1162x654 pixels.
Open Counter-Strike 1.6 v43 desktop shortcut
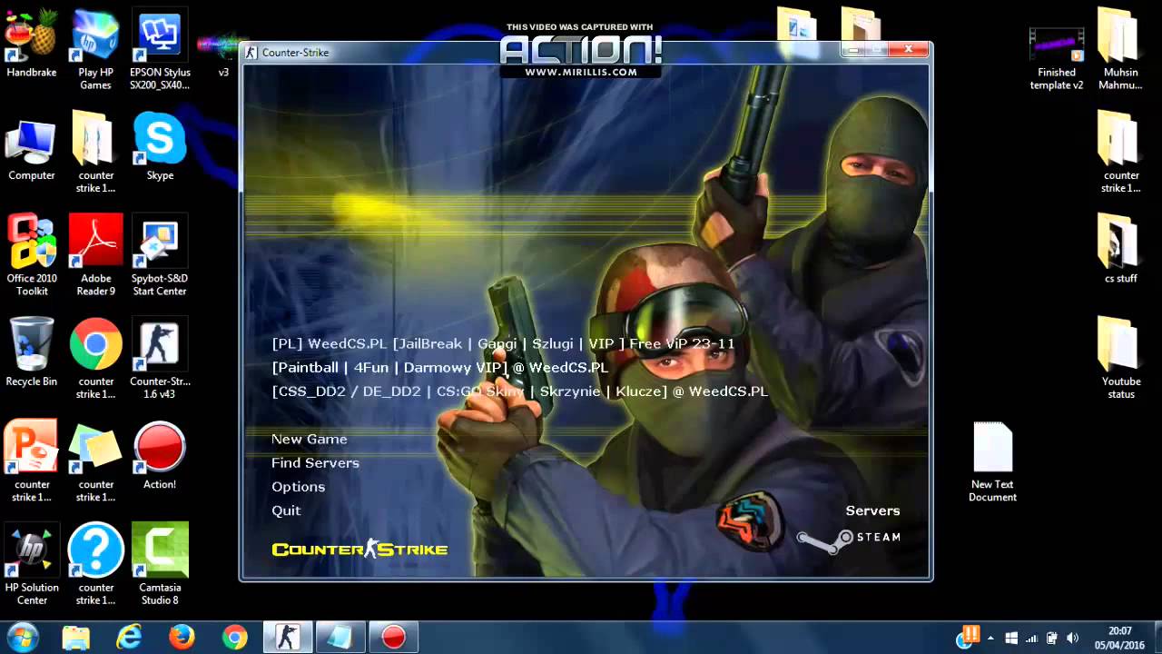(160, 358)
